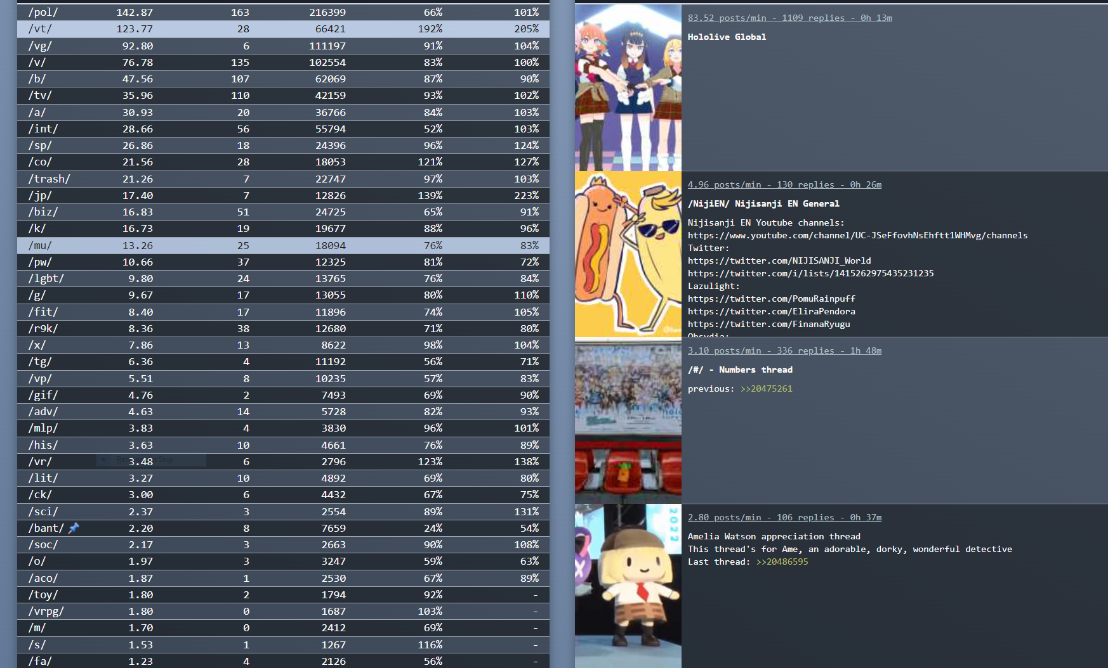The width and height of the screenshot is (1108, 668).
Task: Select the /r9k/ board row
Action: [x=283, y=328]
